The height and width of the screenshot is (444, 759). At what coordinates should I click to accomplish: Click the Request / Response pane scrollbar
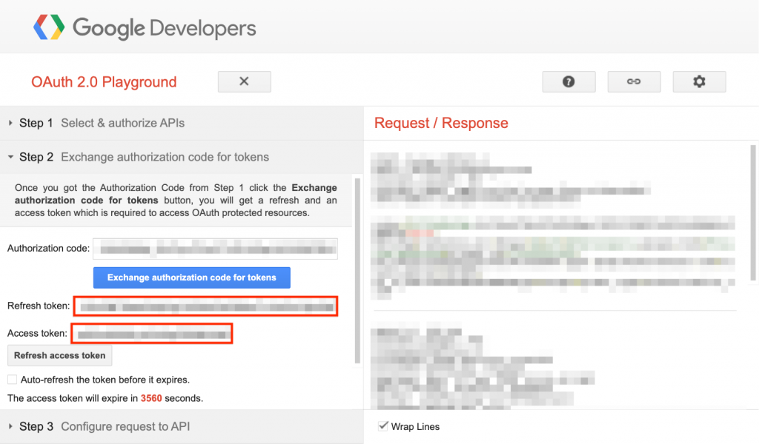753,212
